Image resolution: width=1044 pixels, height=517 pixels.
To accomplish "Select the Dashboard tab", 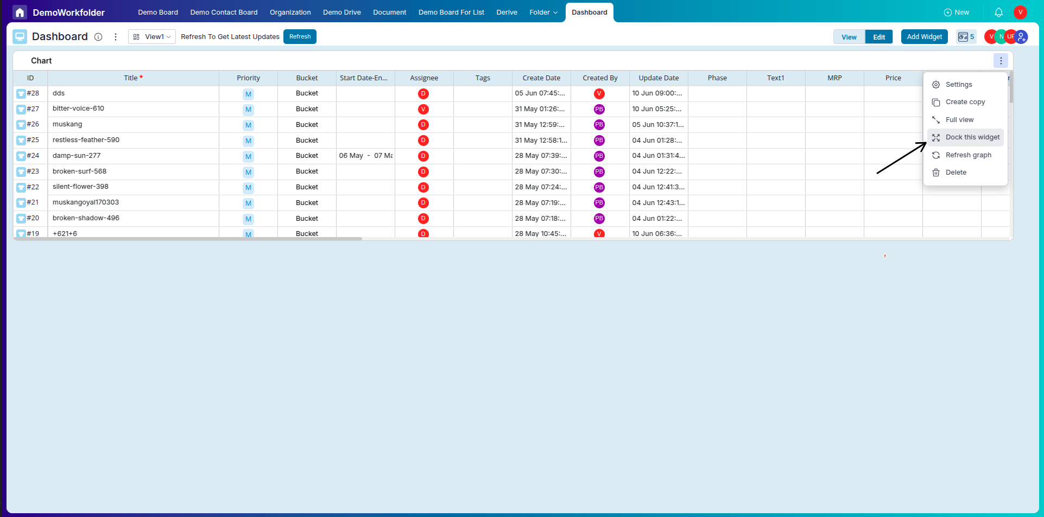I will click(x=590, y=12).
